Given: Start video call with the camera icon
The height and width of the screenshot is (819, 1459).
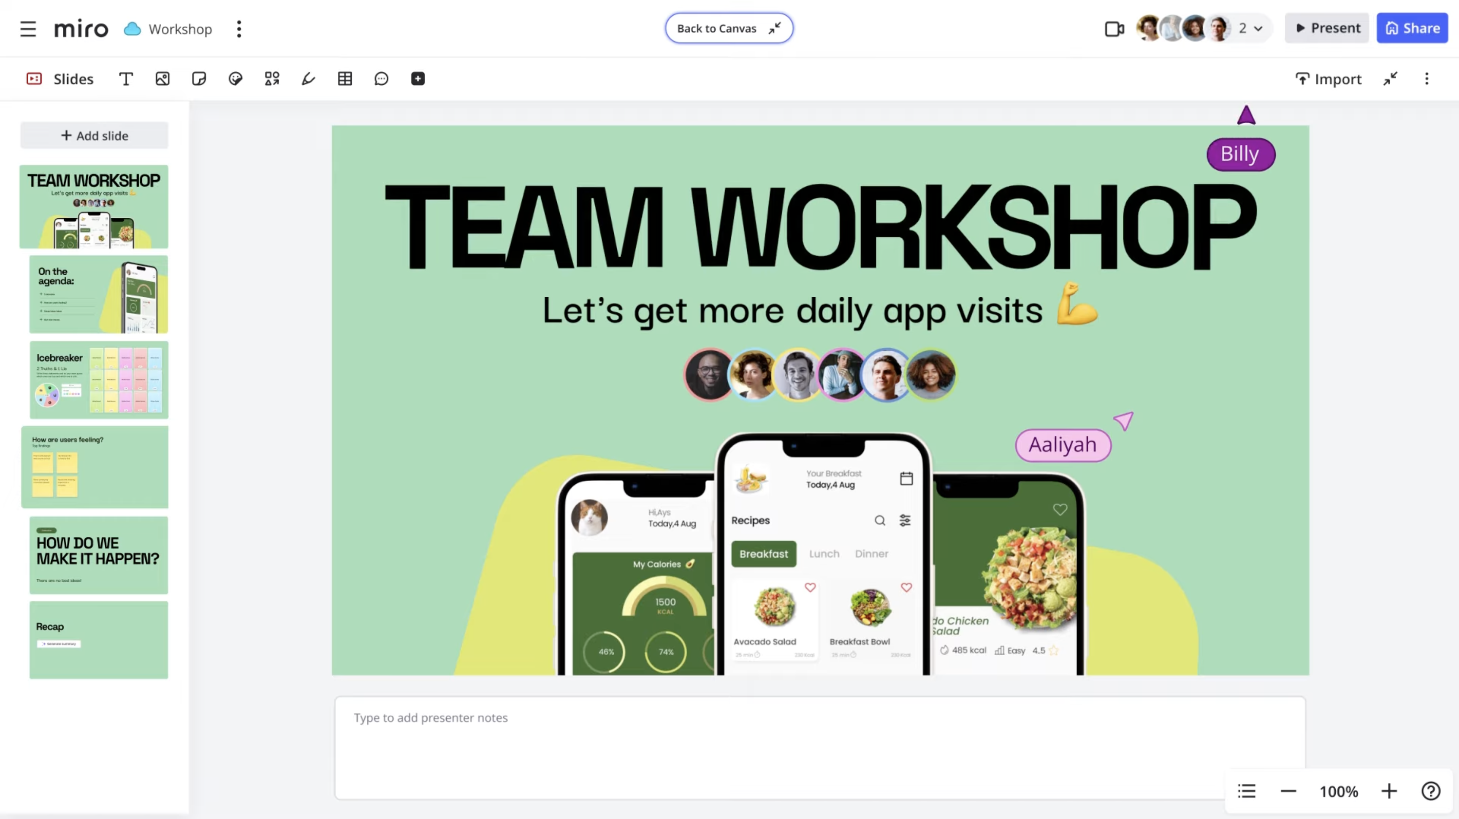Looking at the screenshot, I should pyautogui.click(x=1114, y=28).
